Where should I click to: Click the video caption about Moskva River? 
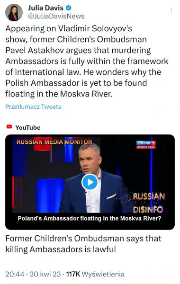point(90,218)
